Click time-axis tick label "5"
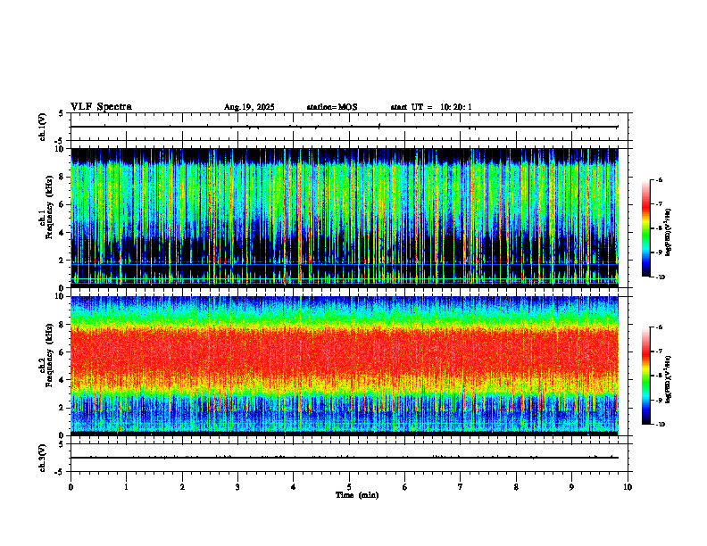 point(349,487)
